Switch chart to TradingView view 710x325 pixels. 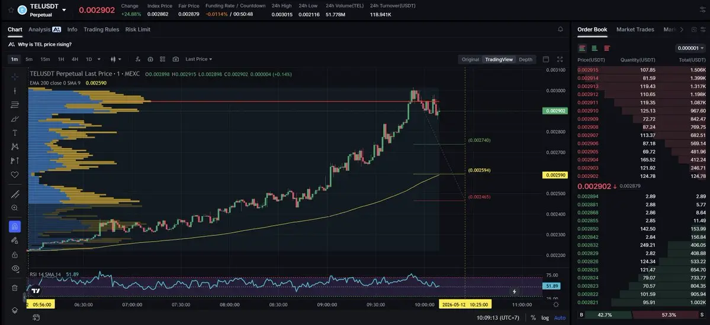[x=499, y=59]
